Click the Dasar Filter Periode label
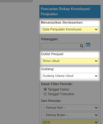The image size is (103, 124). coord(57,84)
